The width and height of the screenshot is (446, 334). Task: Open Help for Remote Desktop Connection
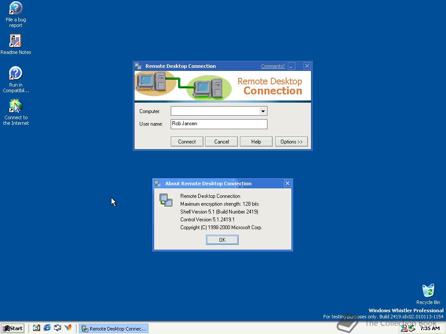tap(256, 141)
